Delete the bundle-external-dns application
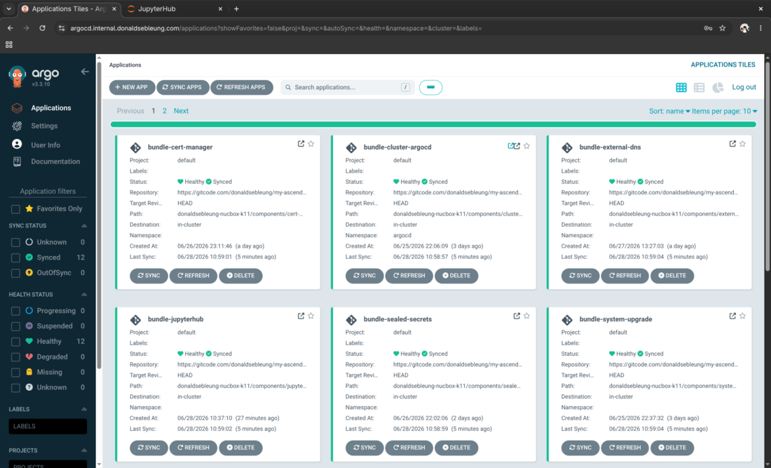771x468 pixels. (x=672, y=276)
